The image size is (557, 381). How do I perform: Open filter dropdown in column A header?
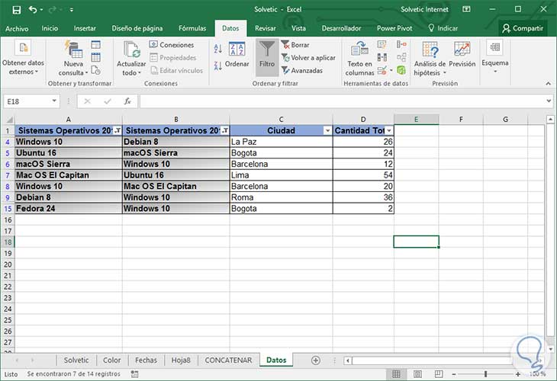point(118,130)
